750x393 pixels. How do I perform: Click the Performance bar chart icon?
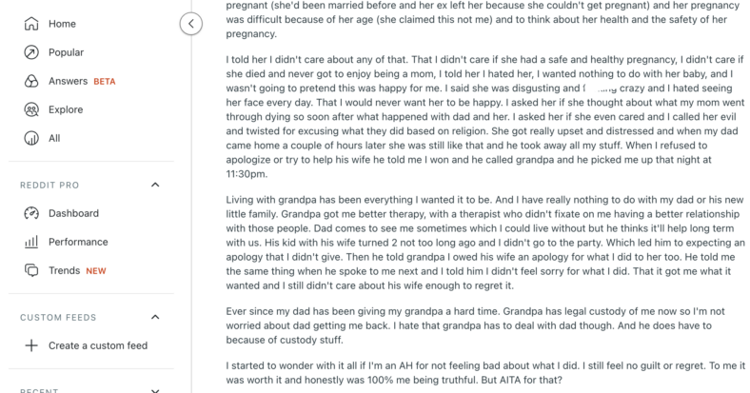31,242
